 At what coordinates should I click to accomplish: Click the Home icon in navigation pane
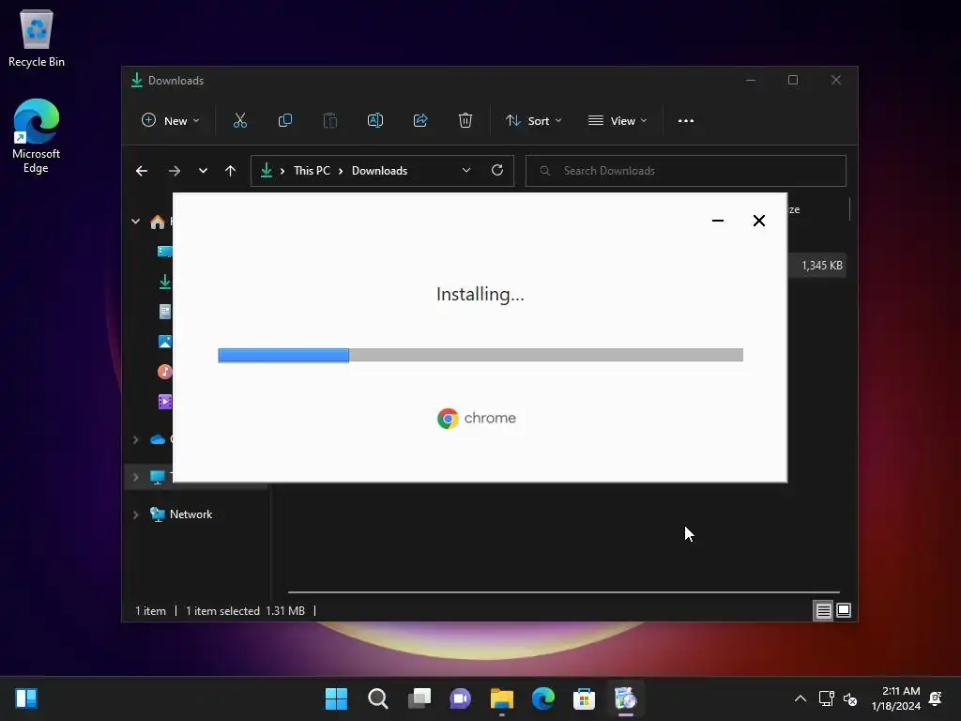coord(158,222)
